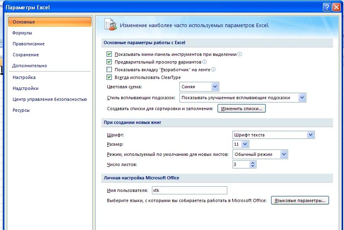Click the Изменить списки... button
Screen dimensions: 344x230
coord(241,109)
